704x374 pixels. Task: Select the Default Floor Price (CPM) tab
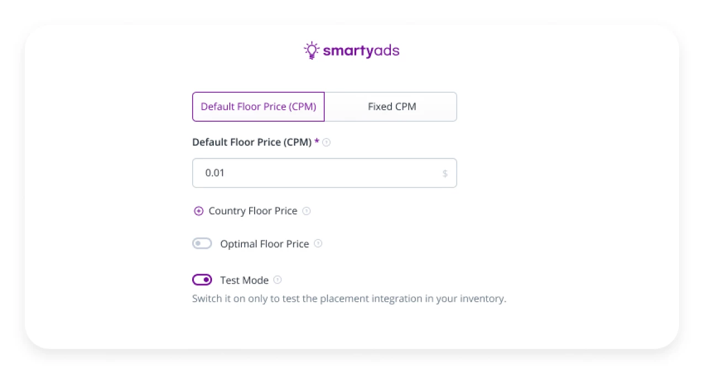point(258,106)
